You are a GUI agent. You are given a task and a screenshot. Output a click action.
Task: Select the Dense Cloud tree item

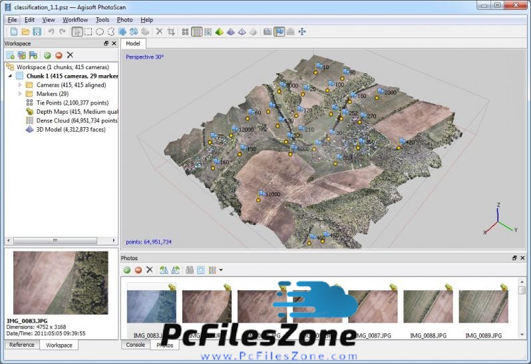pos(71,120)
